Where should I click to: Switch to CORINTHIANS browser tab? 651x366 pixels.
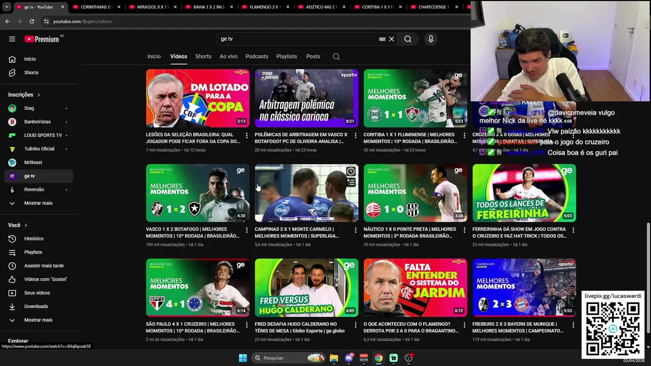95,7
